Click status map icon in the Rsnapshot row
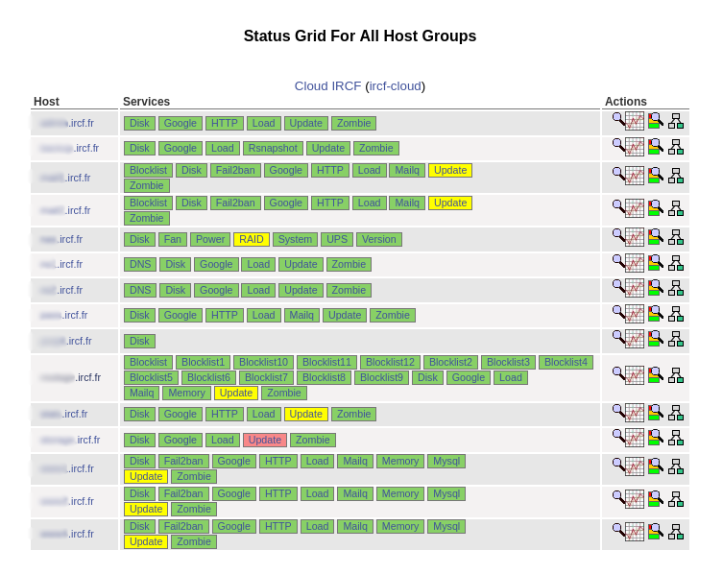Image resolution: width=723 pixels, height=574 pixels. pos(676,147)
